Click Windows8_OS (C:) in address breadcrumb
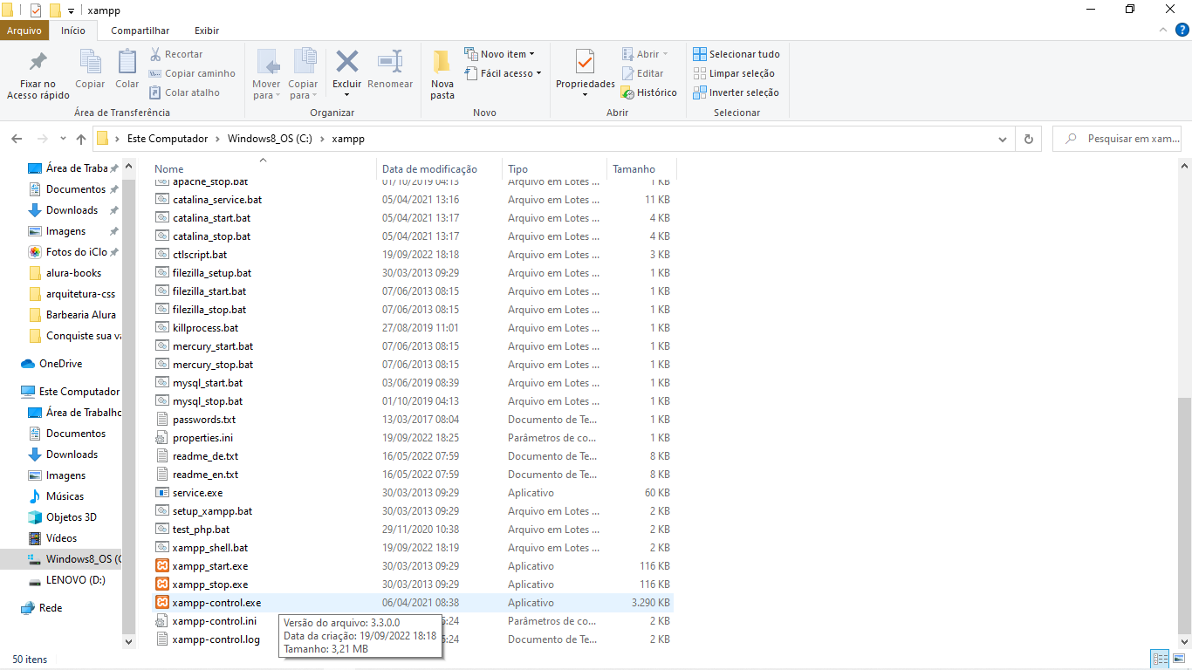1192x670 pixels. pos(270,139)
